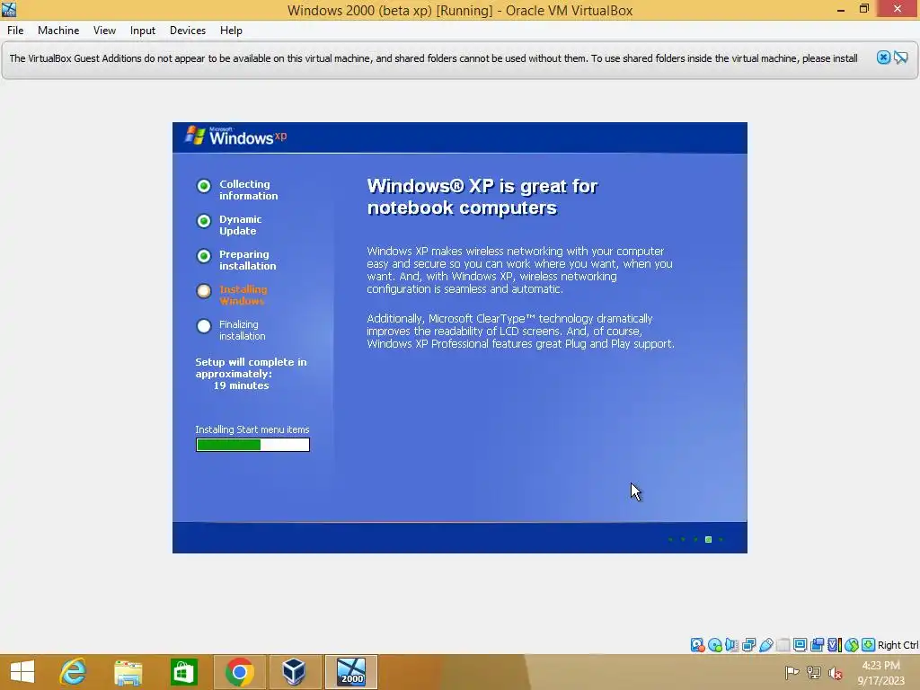Click the paragraph about wireless networking

[x=519, y=270]
